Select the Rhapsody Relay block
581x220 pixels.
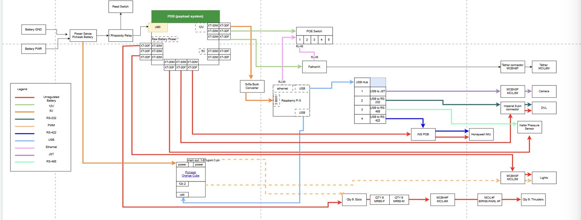point(121,35)
